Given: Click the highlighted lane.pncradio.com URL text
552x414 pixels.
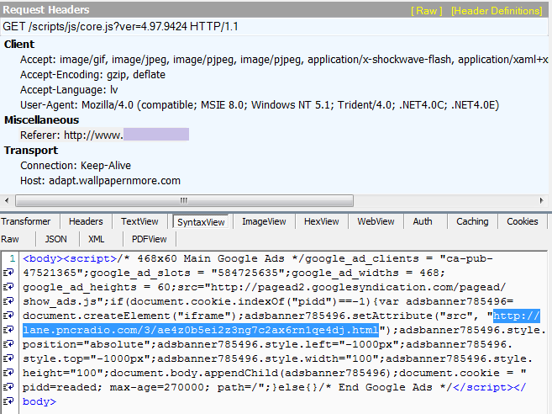Looking at the screenshot, I should [201, 330].
